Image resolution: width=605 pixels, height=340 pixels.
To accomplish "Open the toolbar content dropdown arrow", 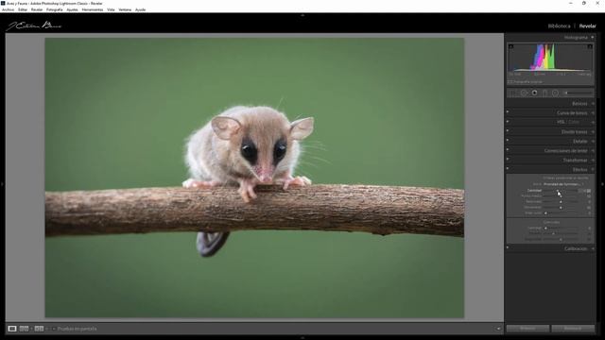I will coord(498,329).
